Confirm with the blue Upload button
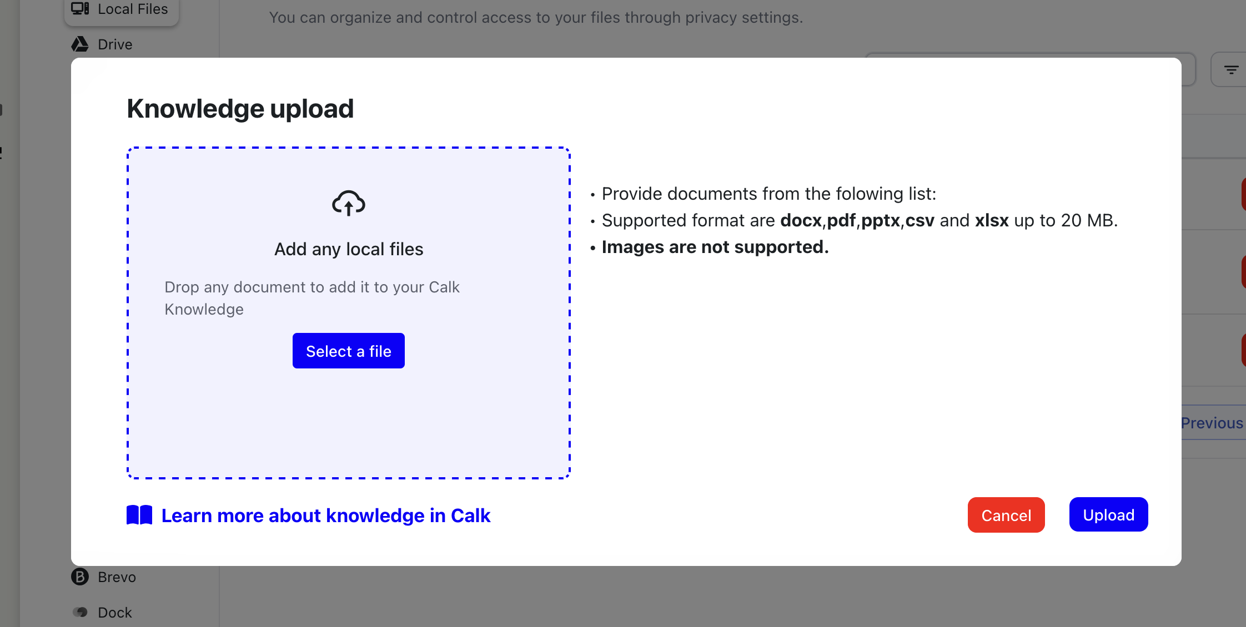 point(1108,515)
